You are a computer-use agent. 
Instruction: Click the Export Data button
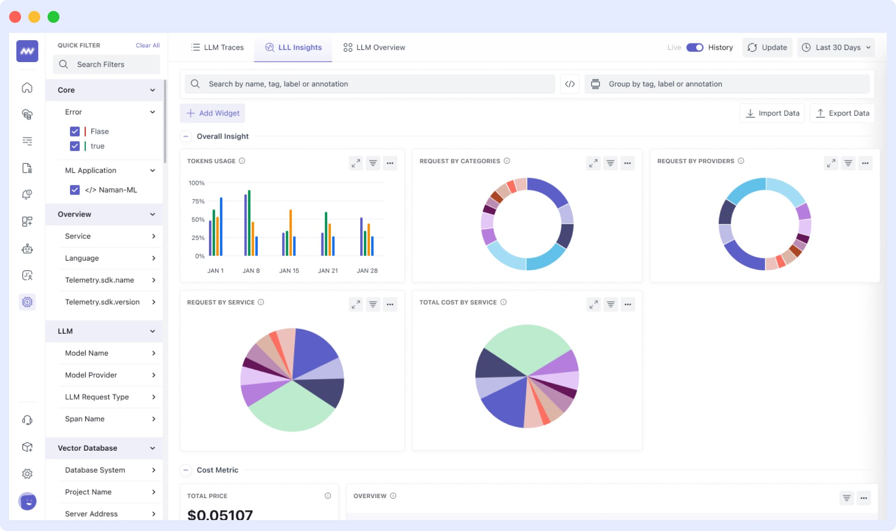tap(842, 113)
